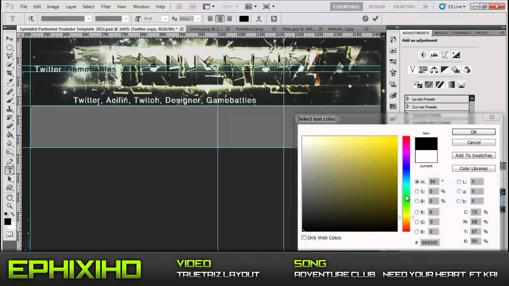The width and height of the screenshot is (509, 286).
Task: Add a Photo Filter adjustment
Action: point(456,70)
